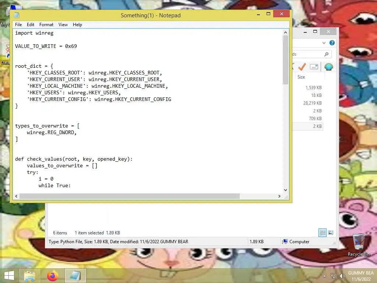Switch Explorer to details view icon
This screenshot has height=283, width=377.
coord(323,233)
